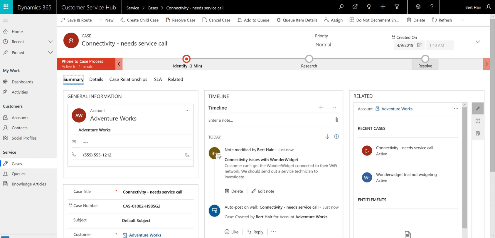Screen dimensions: 495x238
Task: Click Cases in the breadcrumb
Action: pyautogui.click(x=153, y=8)
